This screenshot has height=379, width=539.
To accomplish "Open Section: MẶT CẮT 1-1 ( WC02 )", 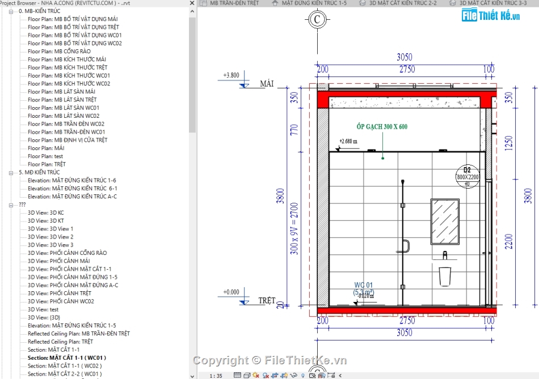I will [x=65, y=366].
